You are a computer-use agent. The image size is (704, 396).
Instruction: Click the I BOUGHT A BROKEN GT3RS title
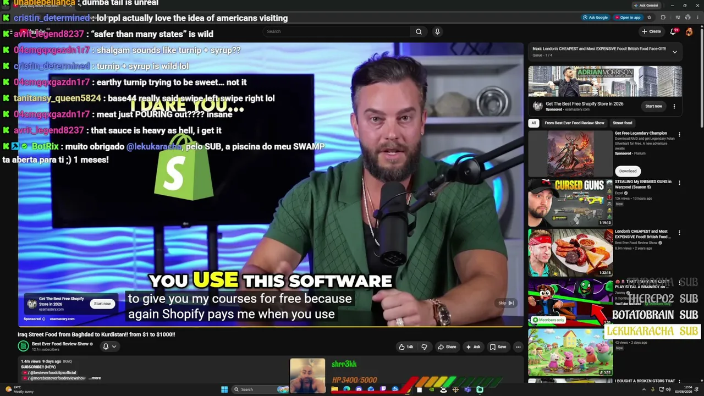[645, 381]
